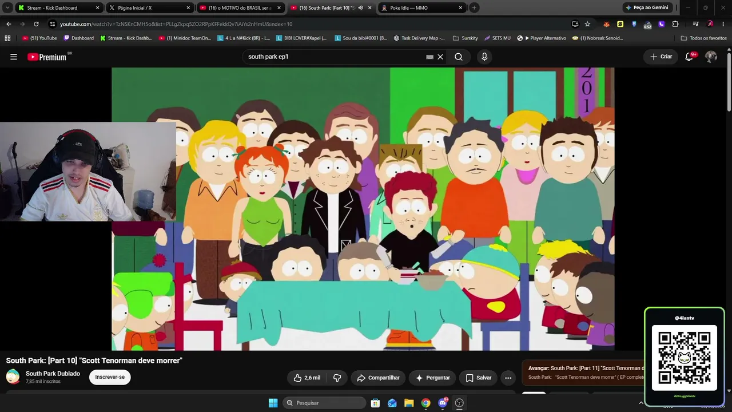This screenshot has width=732, height=412.
Task: Open the apps grid in bookmarks bar
Action: point(7,38)
